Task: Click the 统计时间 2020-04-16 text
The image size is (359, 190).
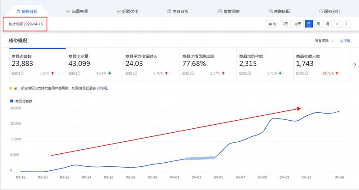Action: (x=26, y=24)
